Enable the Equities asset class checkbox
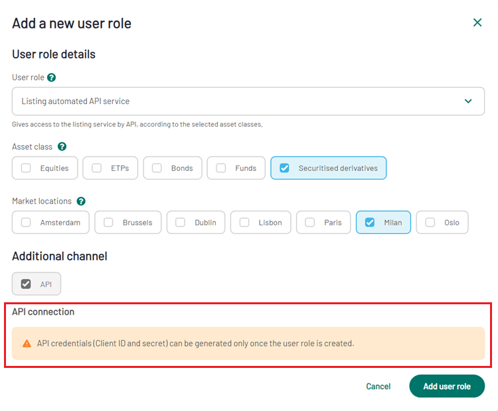498x411 pixels. click(x=27, y=168)
